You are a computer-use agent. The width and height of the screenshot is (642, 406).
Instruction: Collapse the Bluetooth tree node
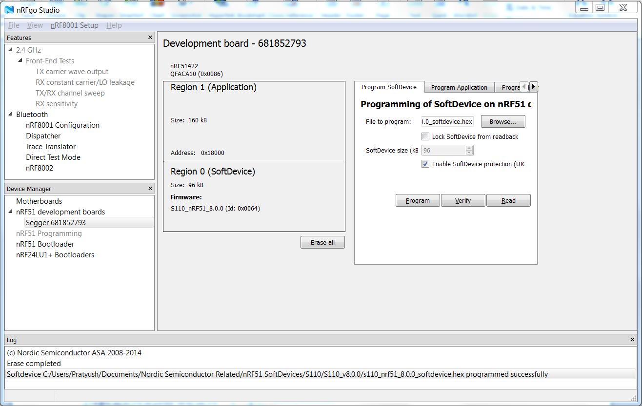(11, 114)
